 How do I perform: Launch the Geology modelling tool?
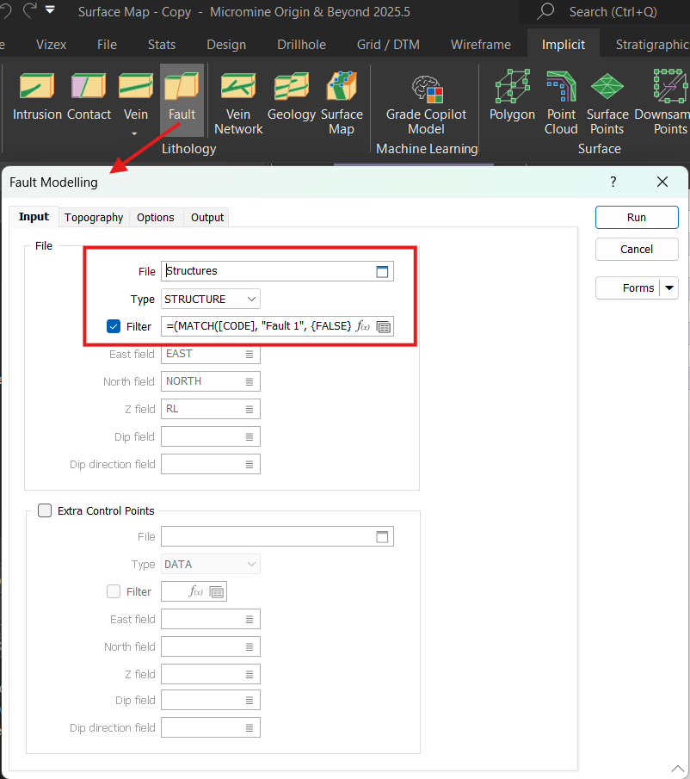(291, 96)
